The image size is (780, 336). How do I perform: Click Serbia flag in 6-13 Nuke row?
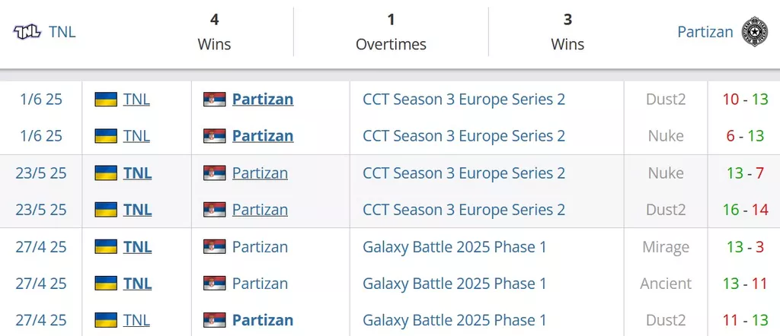[214, 136]
